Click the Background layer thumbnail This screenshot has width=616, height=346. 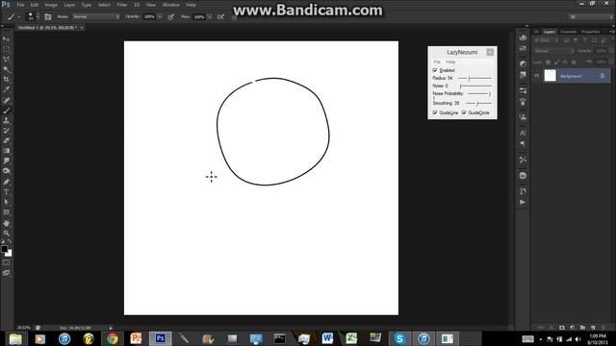point(550,76)
